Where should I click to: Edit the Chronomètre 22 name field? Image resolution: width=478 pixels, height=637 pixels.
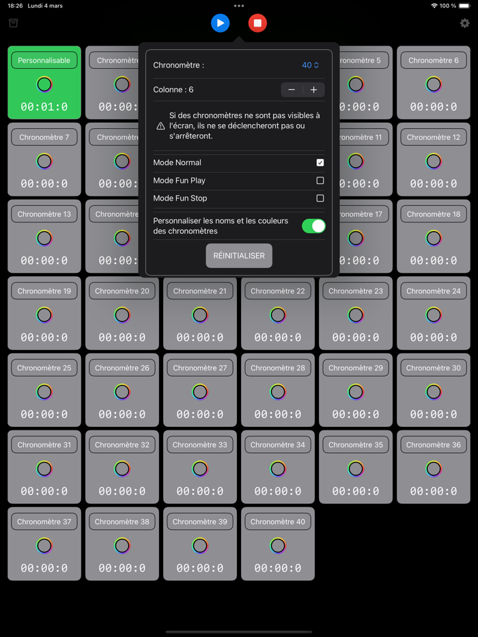(278, 291)
